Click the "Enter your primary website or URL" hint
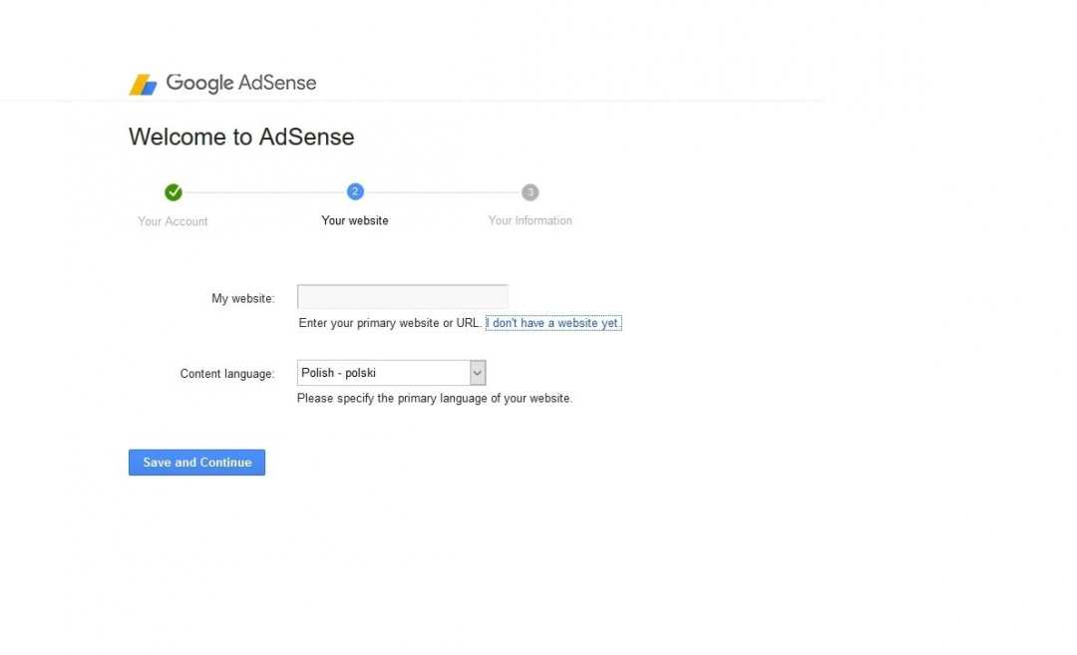This screenshot has height=655, width=1077. (x=390, y=323)
